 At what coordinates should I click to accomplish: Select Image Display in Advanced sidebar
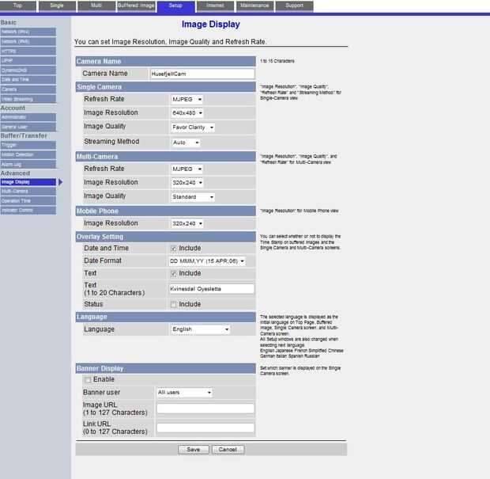tap(28, 182)
